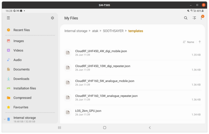Screen dimensions: 209x134
Task: Open LOS_2km_GPU.json
Action: [x=133, y=112]
